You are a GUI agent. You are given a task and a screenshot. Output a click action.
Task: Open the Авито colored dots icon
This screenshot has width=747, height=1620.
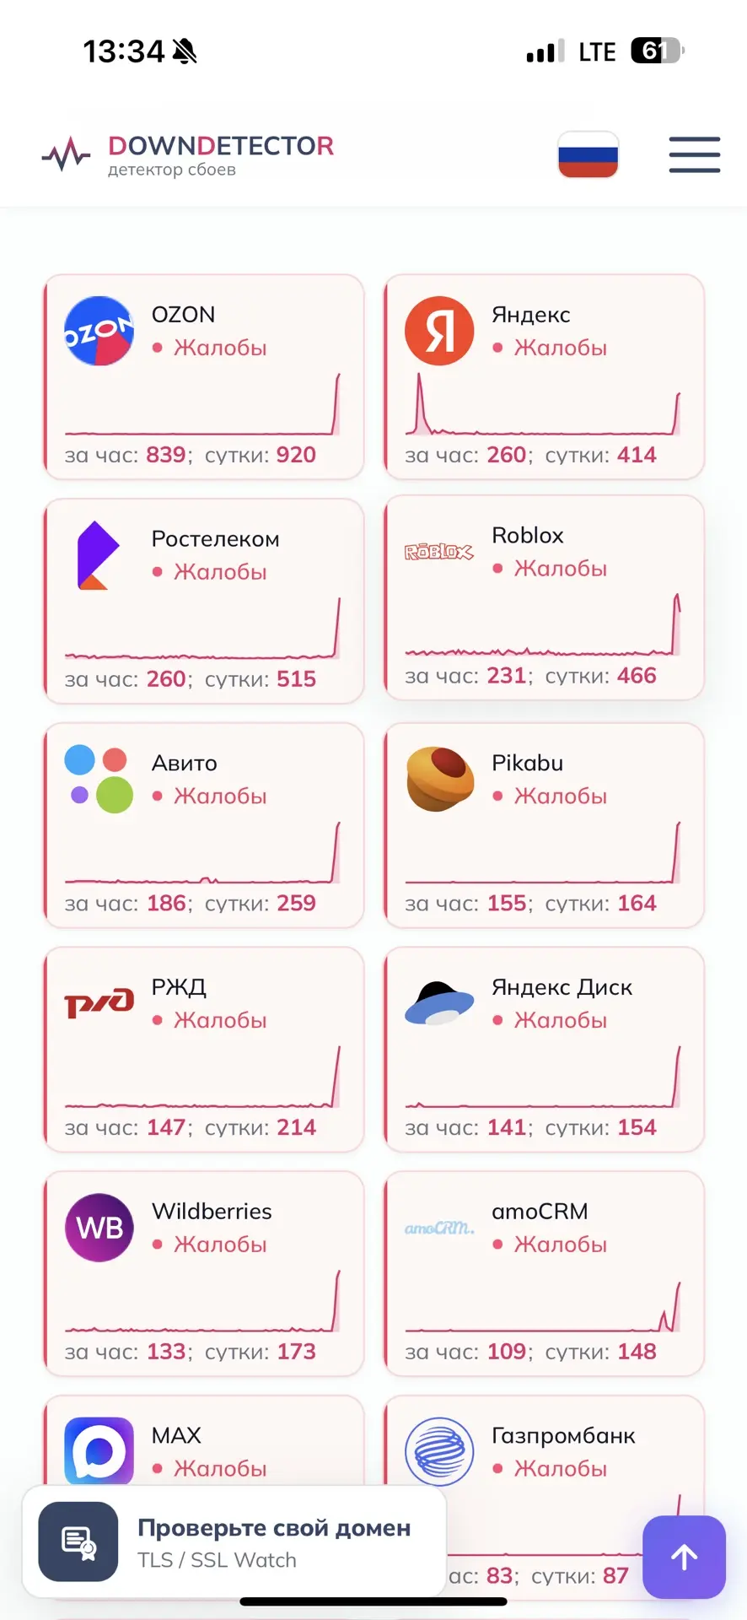99,779
